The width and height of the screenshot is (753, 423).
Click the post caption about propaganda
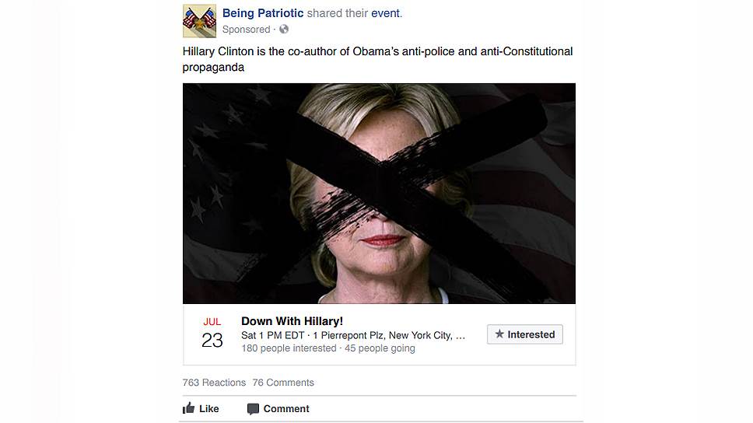[377, 59]
